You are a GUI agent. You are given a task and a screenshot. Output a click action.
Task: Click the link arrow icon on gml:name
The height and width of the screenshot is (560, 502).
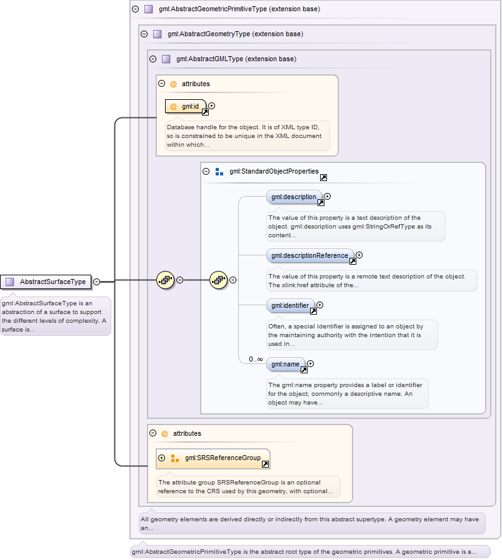(304, 370)
